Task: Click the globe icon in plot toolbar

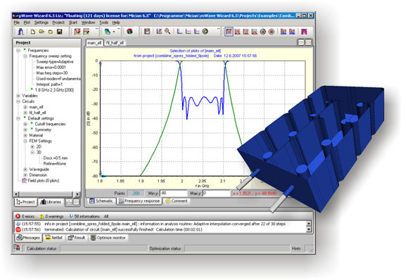Action: click(205, 32)
